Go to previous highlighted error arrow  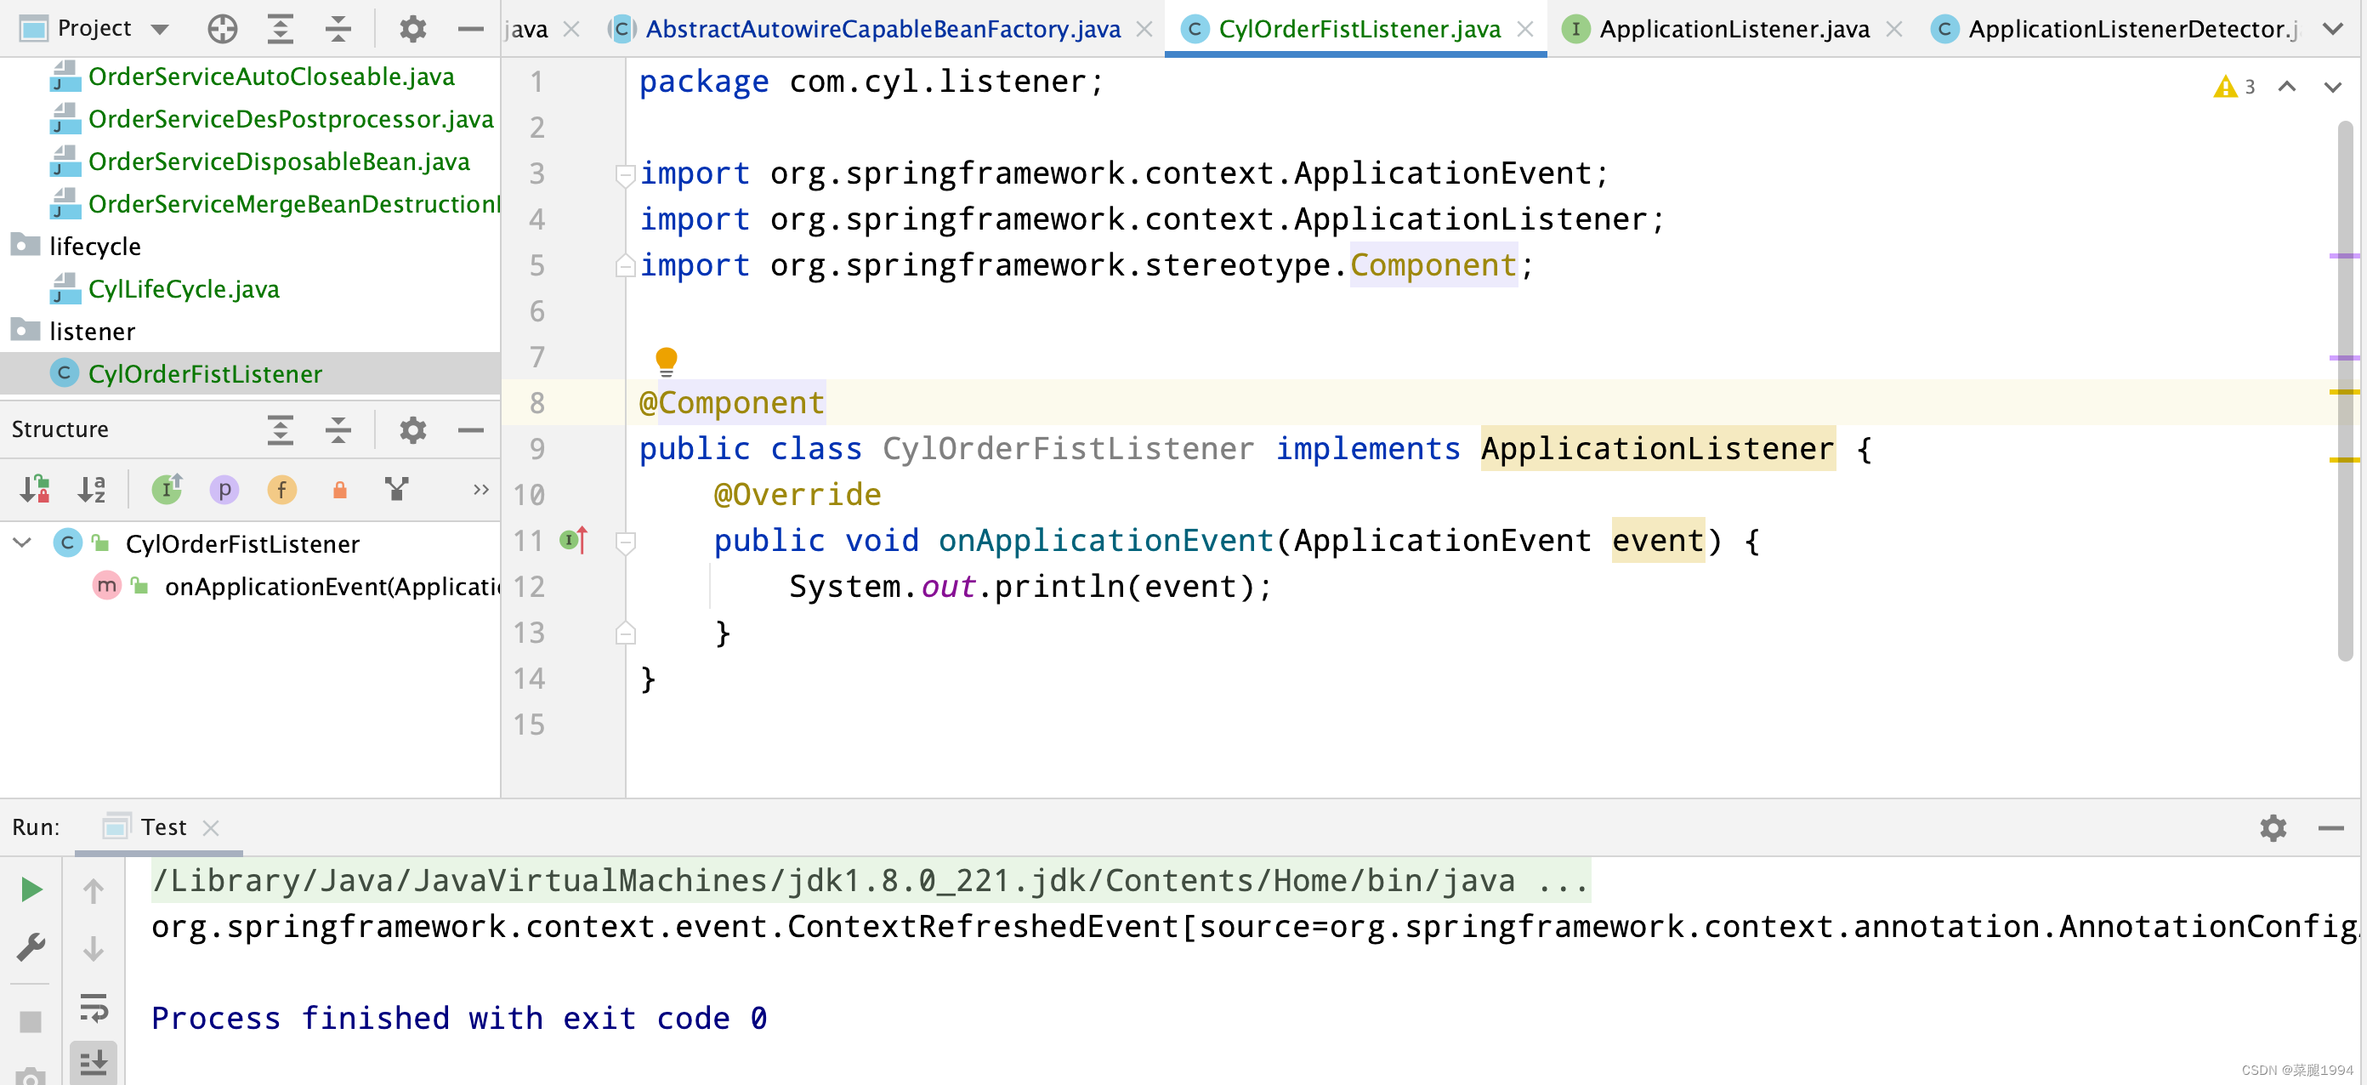pos(2287,87)
